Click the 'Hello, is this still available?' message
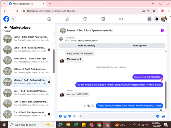171x128 pixels. click(x=80, y=54)
